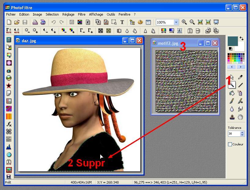This screenshot has width=250, height=190.
Task: Click the Zoom in magnifier
Action: [184, 22]
